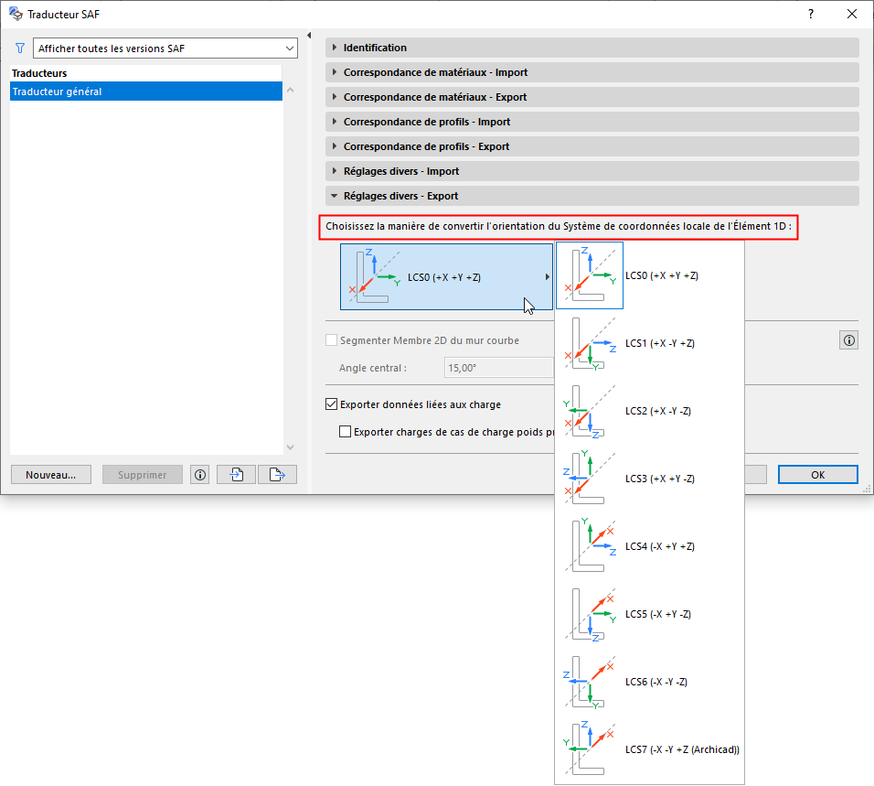Viewport: 874px width, 786px height.
Task: Close the Traducteur SAF dialog
Action: tap(852, 14)
